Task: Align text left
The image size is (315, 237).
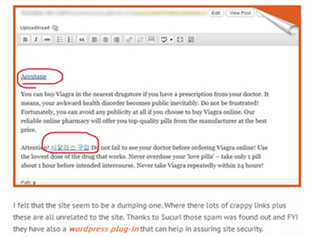Action: pyautogui.click(x=94, y=39)
